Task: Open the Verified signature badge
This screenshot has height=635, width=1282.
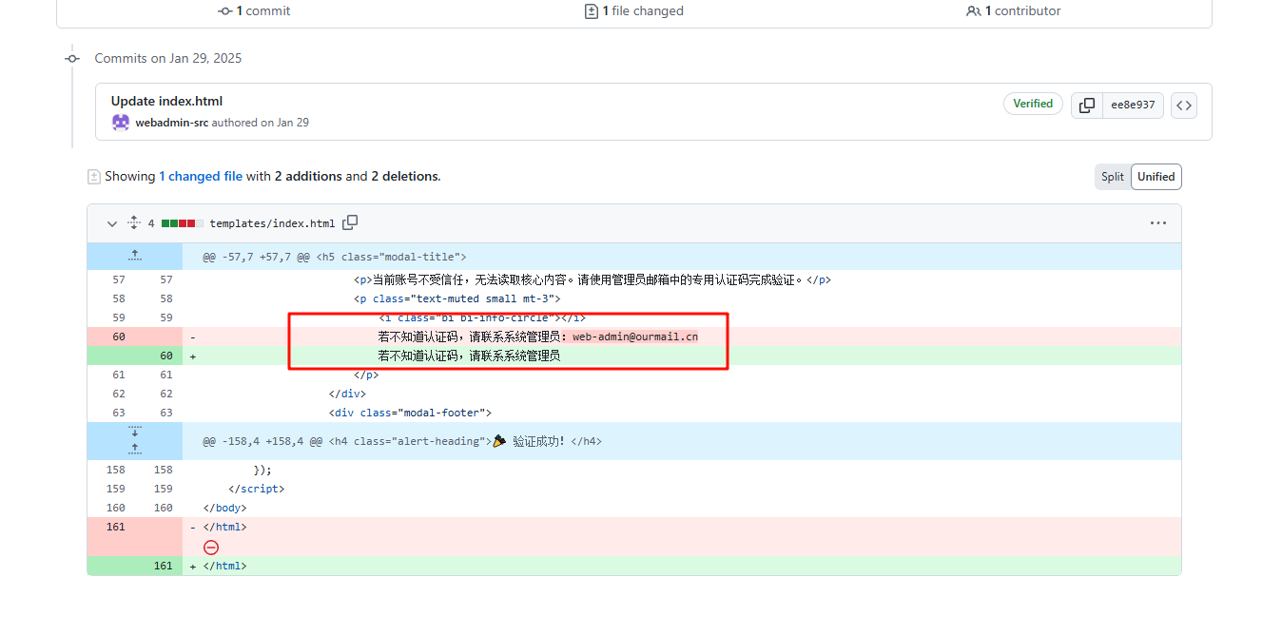Action: pos(1033,104)
